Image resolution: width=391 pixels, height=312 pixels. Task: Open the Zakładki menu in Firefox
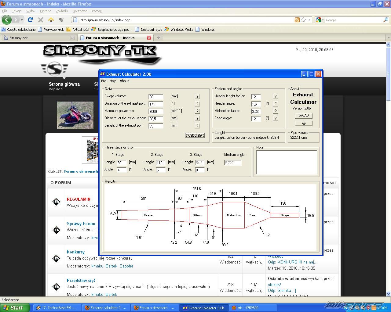click(62, 11)
